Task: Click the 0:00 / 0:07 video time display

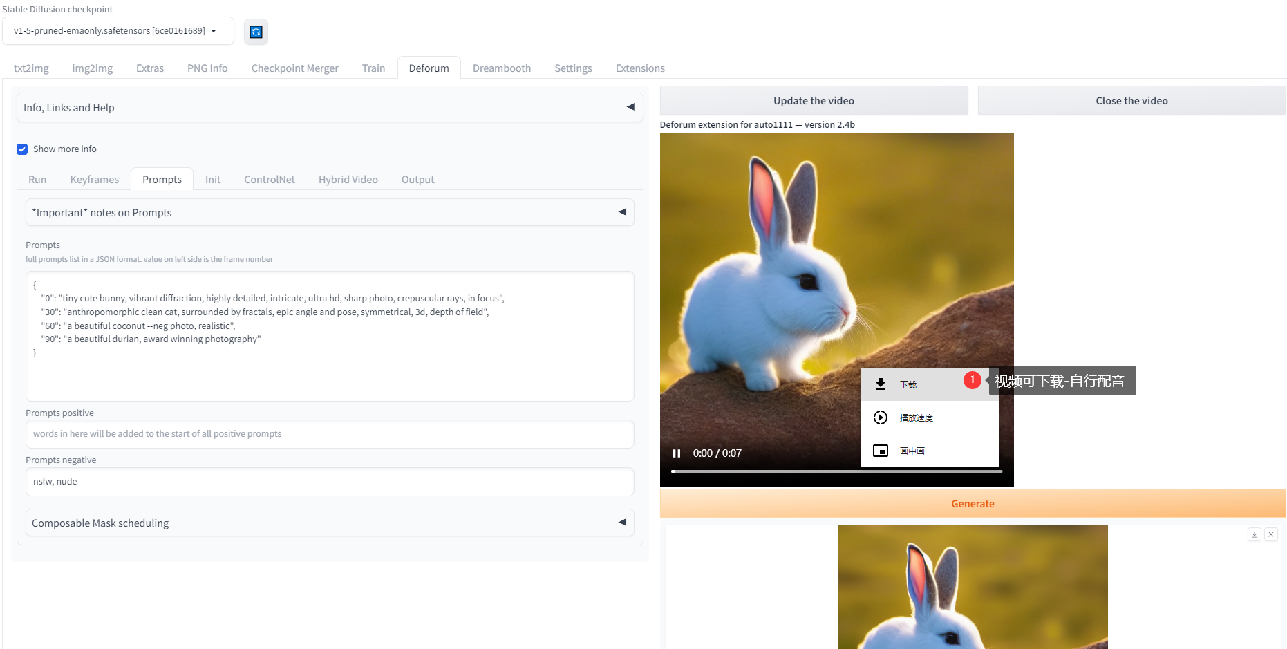Action: tap(717, 453)
